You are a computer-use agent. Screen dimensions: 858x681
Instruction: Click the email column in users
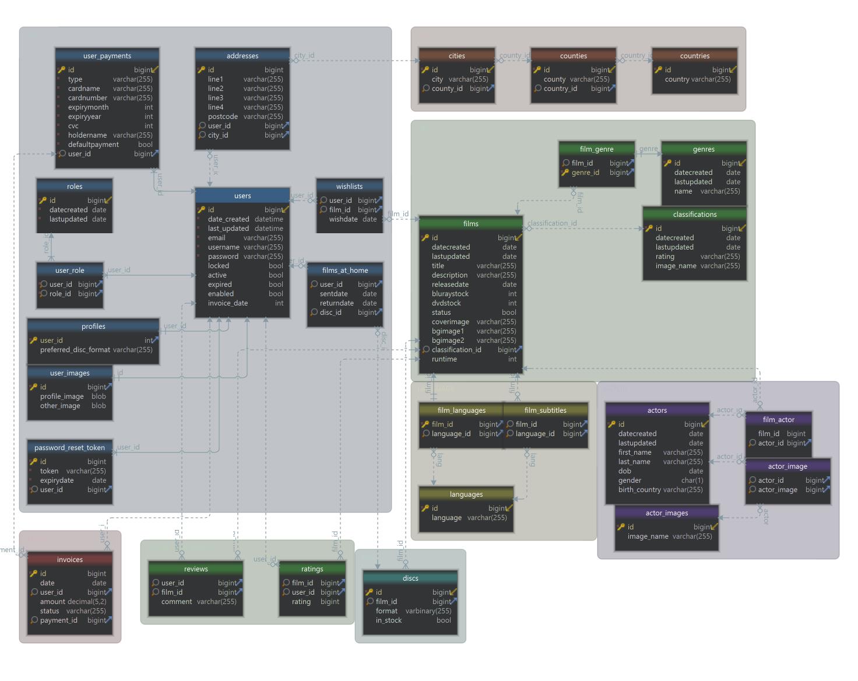coord(216,238)
